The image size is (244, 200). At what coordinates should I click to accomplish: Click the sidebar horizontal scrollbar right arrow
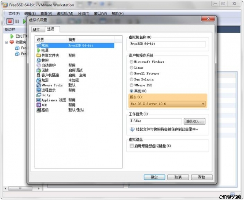[39, 189]
